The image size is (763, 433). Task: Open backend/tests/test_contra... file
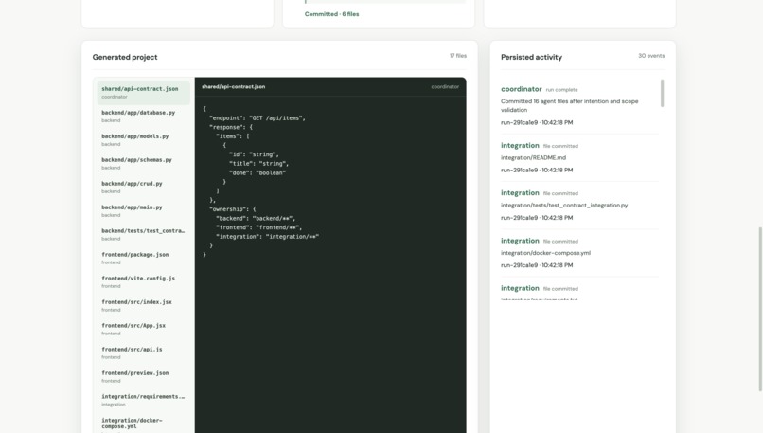[144, 234]
